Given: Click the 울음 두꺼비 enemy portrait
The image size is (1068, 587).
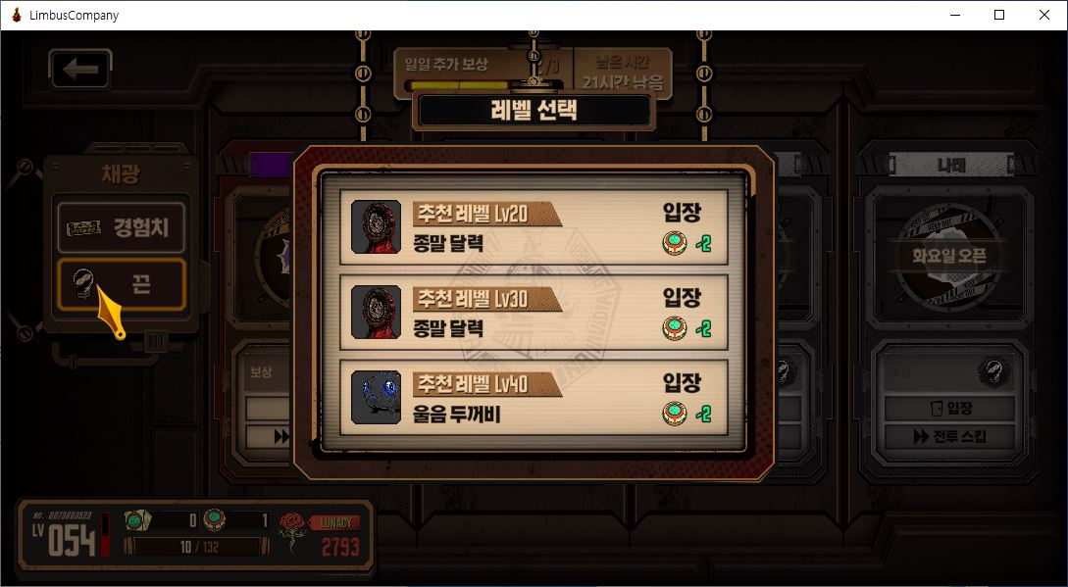Looking at the screenshot, I should 376,397.
